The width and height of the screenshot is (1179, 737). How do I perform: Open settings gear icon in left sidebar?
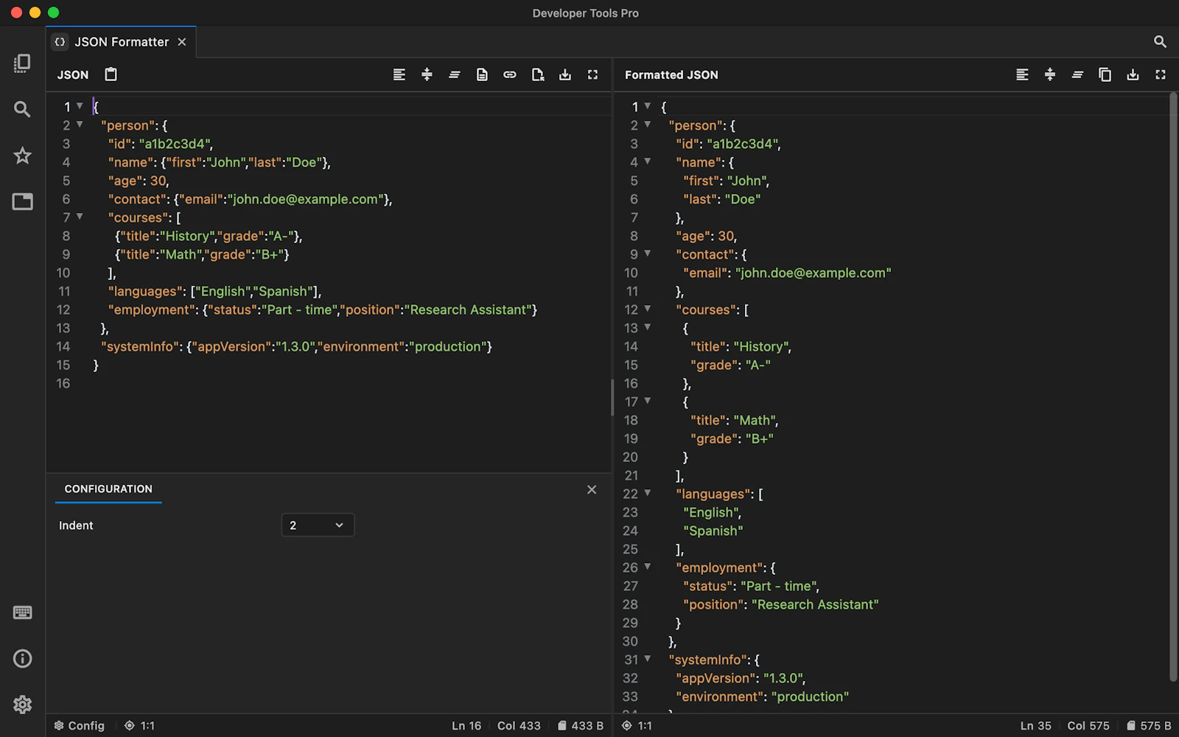(22, 705)
